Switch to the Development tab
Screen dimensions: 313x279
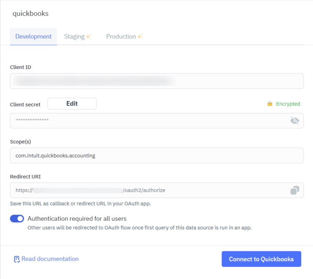click(x=33, y=36)
